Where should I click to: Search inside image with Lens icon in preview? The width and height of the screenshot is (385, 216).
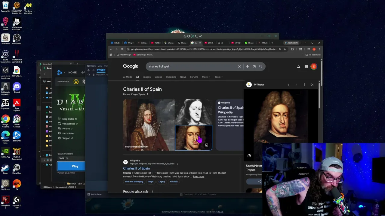pyautogui.click(x=249, y=156)
